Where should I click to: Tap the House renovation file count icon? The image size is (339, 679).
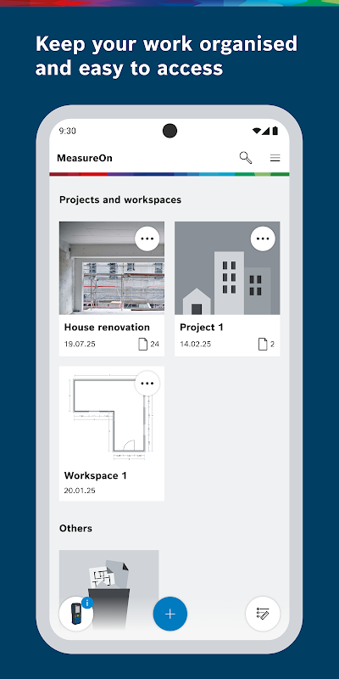click(142, 345)
